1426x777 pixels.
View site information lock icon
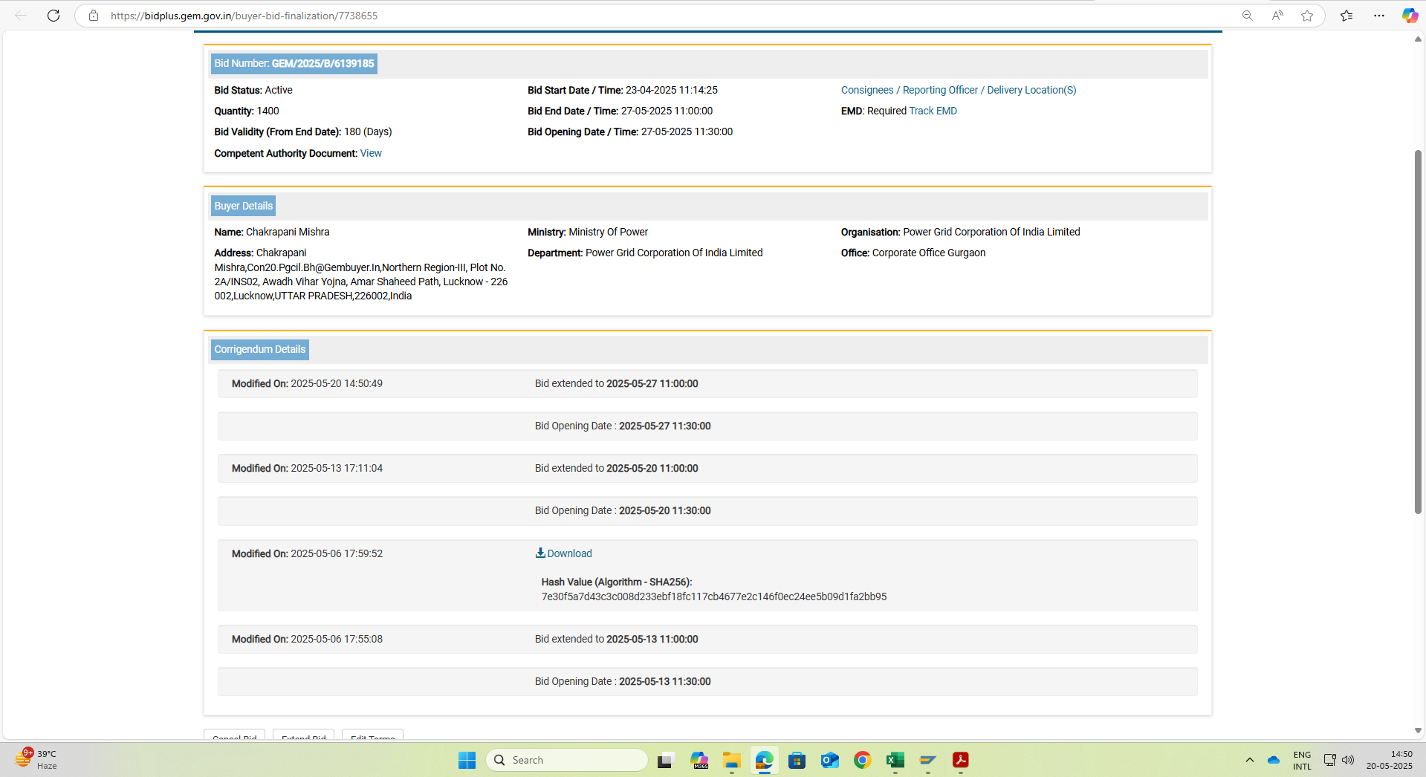[x=94, y=16]
